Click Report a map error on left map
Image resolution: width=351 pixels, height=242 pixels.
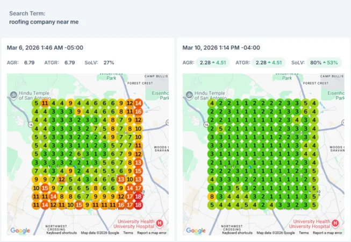pyautogui.click(x=152, y=233)
